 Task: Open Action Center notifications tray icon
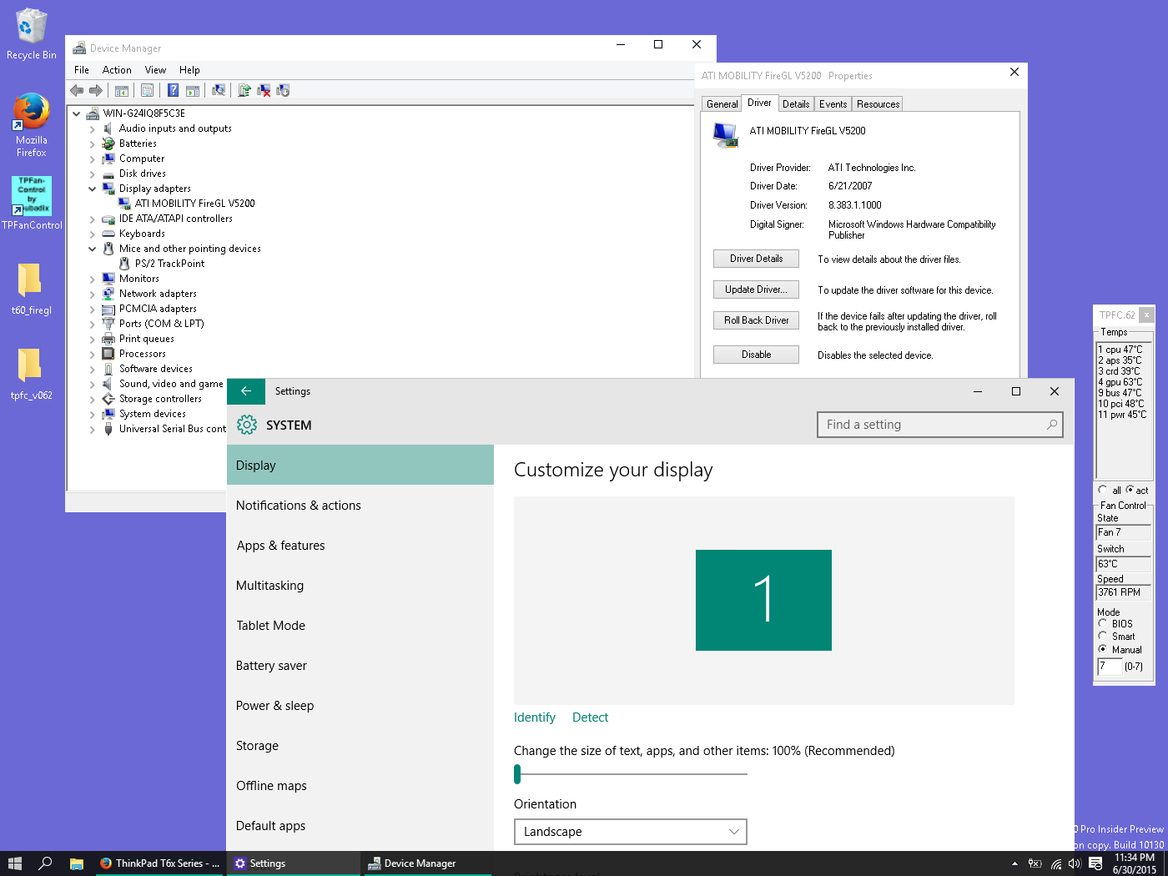(1095, 863)
